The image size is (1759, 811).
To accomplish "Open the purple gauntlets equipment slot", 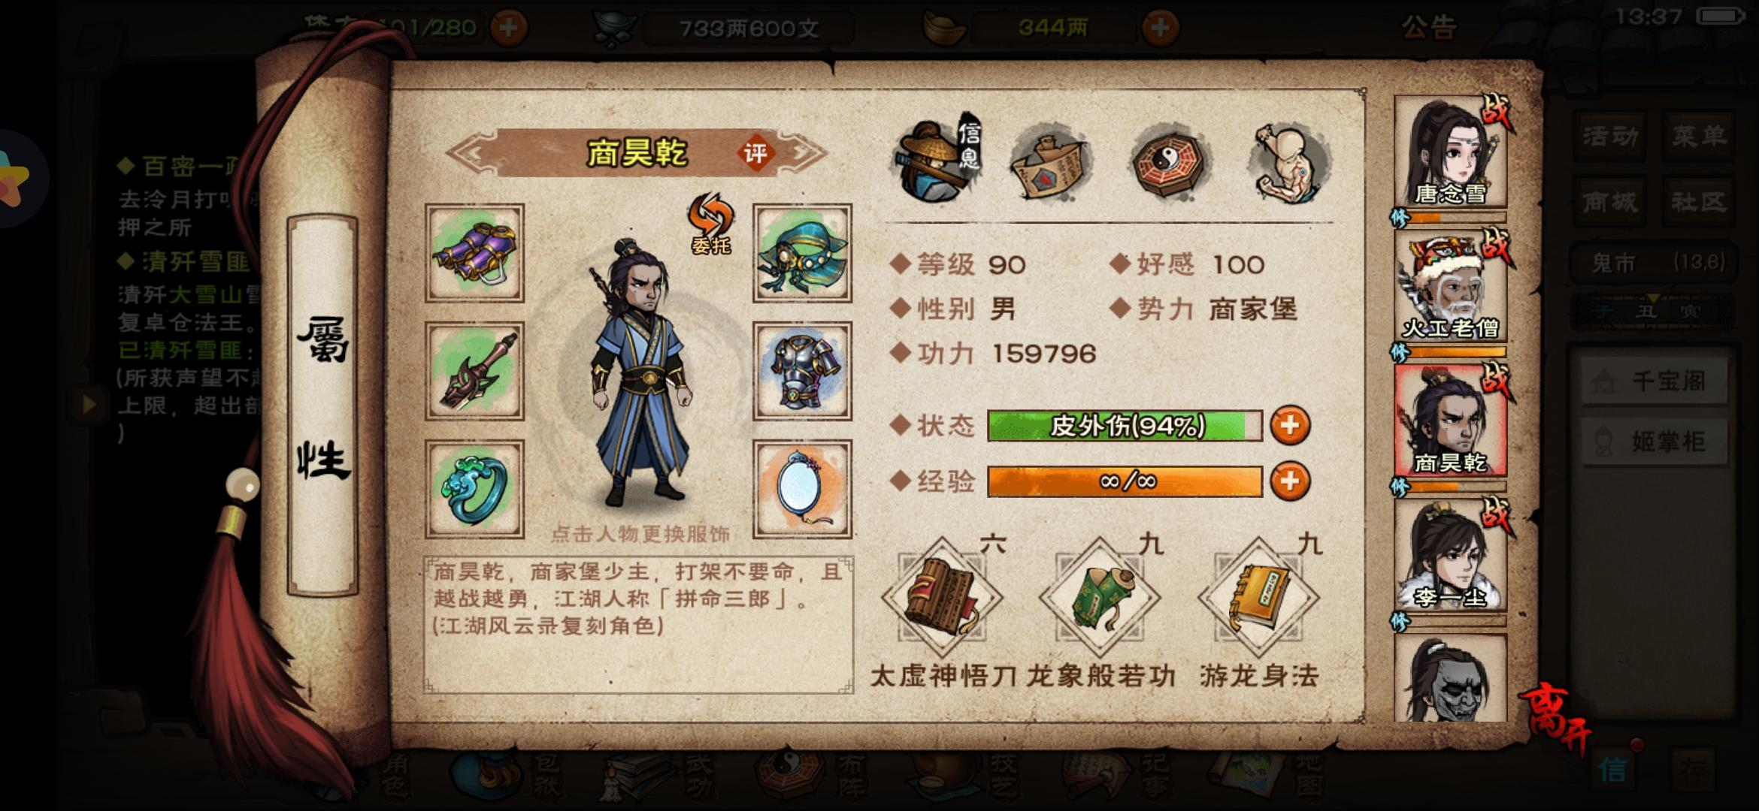I will [474, 253].
